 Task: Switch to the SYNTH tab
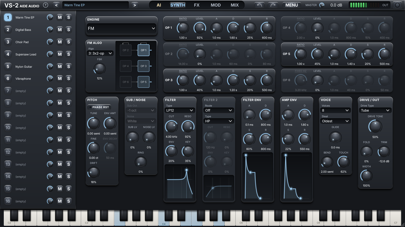click(178, 5)
